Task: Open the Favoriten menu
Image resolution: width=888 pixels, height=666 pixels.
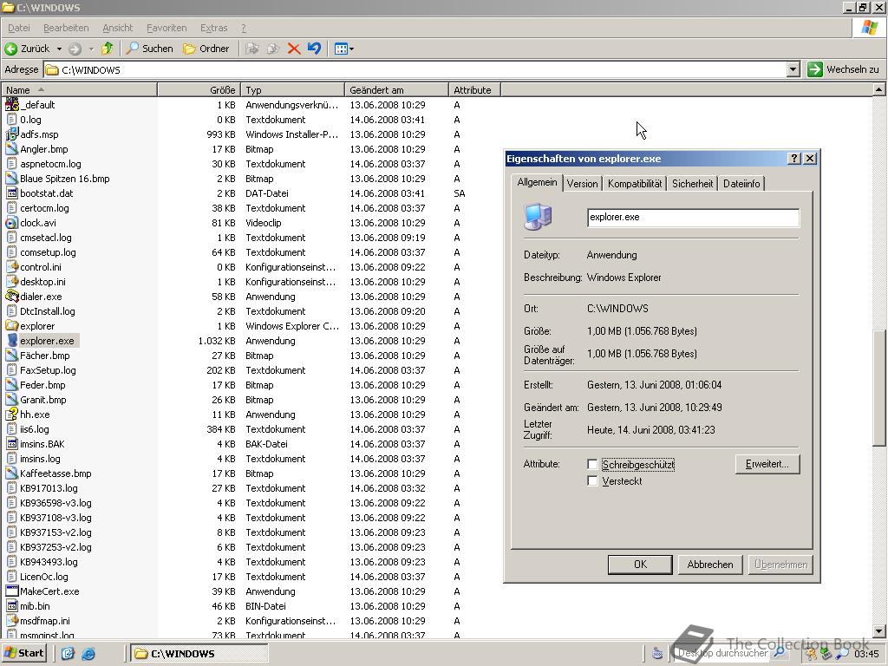Action: pyautogui.click(x=166, y=28)
